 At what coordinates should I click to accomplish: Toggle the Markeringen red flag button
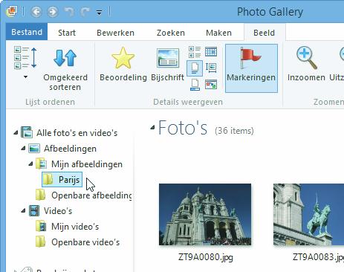[x=251, y=68]
